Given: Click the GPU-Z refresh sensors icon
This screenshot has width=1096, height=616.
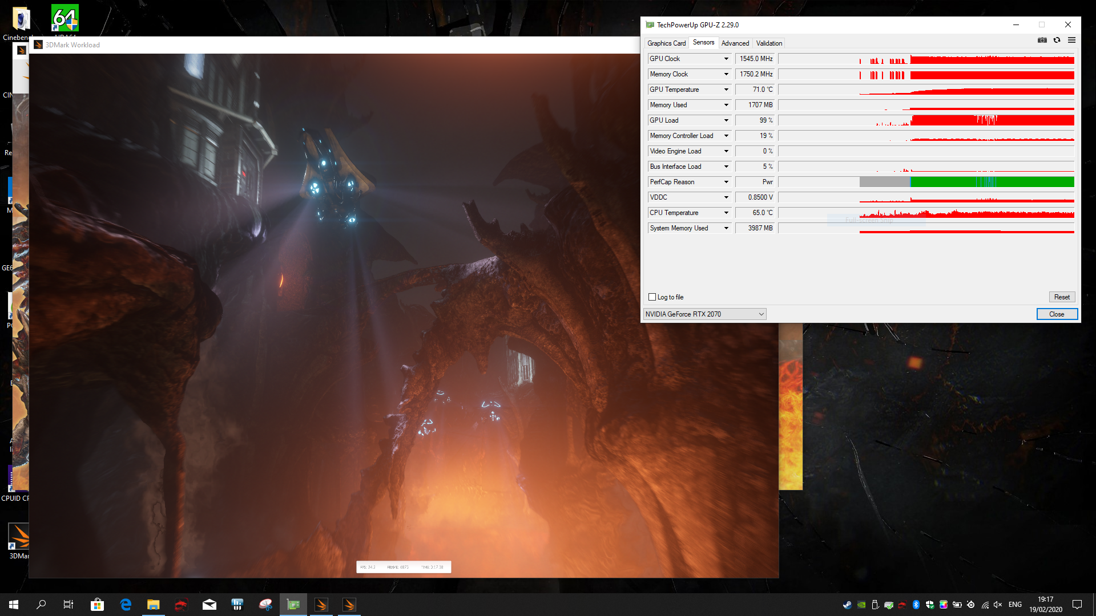Looking at the screenshot, I should (1057, 40).
